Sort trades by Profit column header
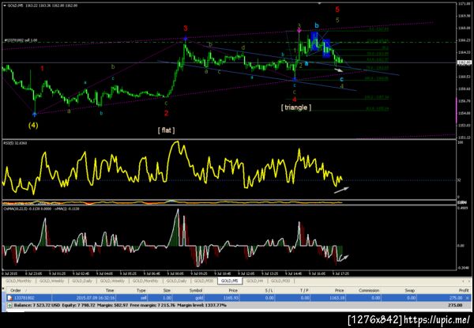This screenshot has width=474, height=328. pyautogui.click(x=464, y=290)
